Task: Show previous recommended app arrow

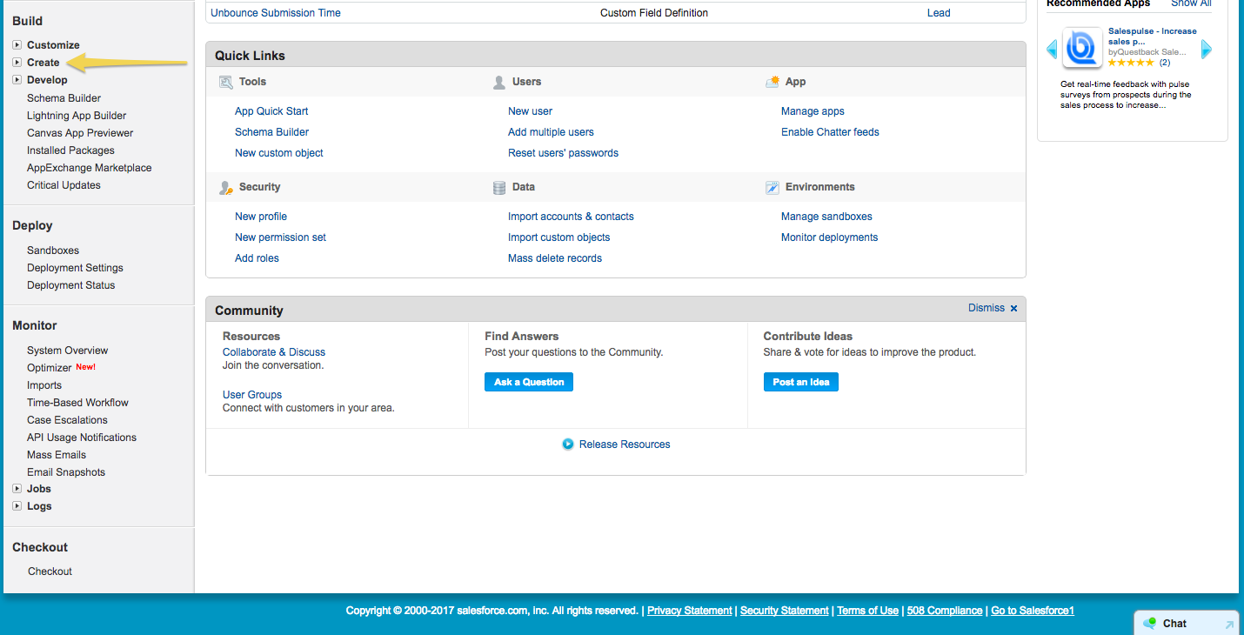Action: coord(1052,49)
